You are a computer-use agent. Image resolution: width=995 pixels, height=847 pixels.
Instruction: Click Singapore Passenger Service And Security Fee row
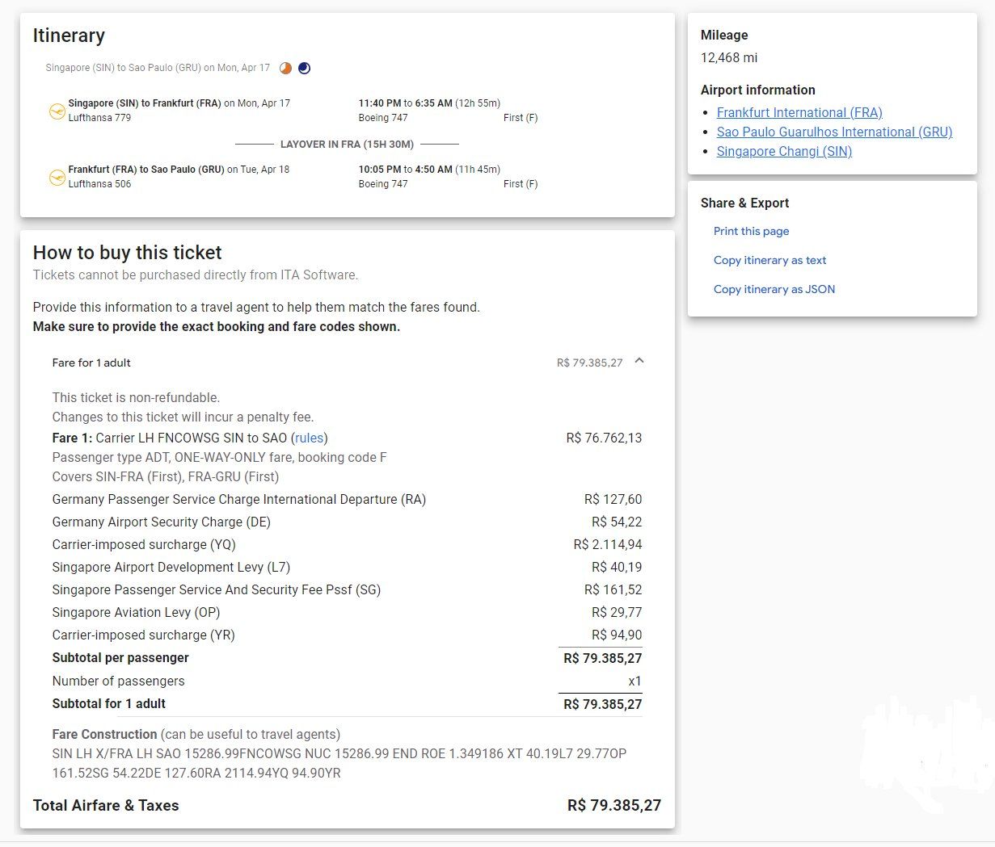coord(347,589)
